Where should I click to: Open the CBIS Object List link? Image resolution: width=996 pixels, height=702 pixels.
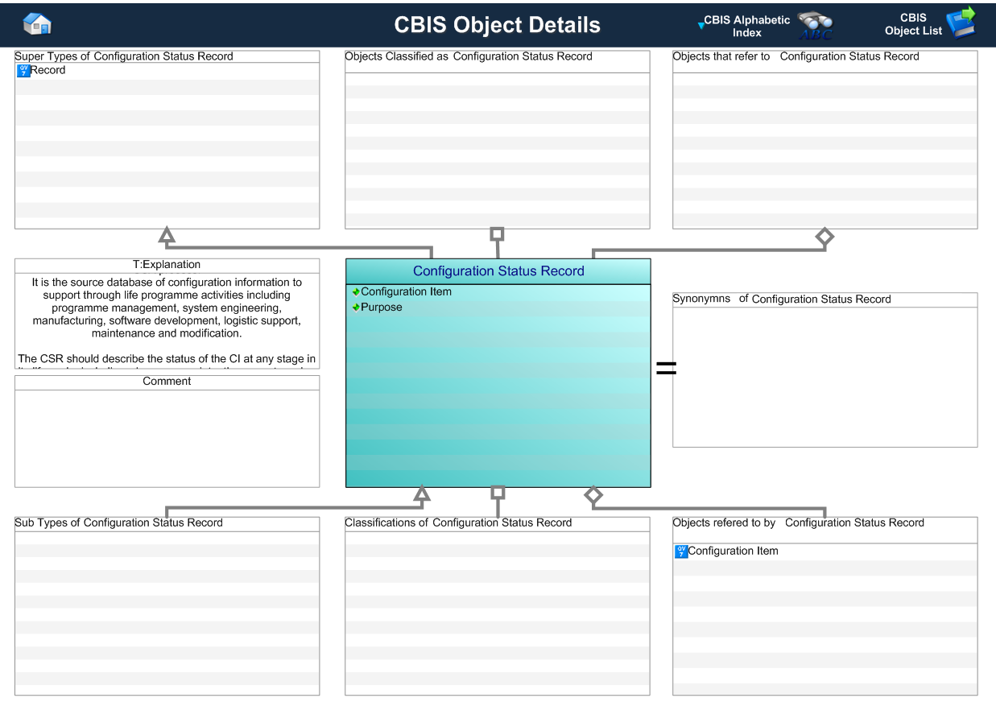(913, 24)
